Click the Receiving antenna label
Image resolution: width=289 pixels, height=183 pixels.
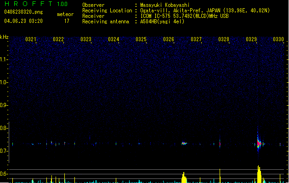click(x=106, y=22)
